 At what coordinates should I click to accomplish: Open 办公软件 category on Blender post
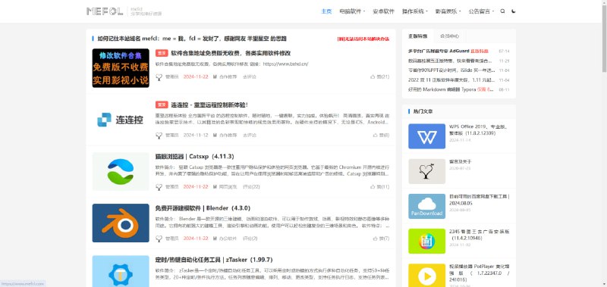click(228, 239)
